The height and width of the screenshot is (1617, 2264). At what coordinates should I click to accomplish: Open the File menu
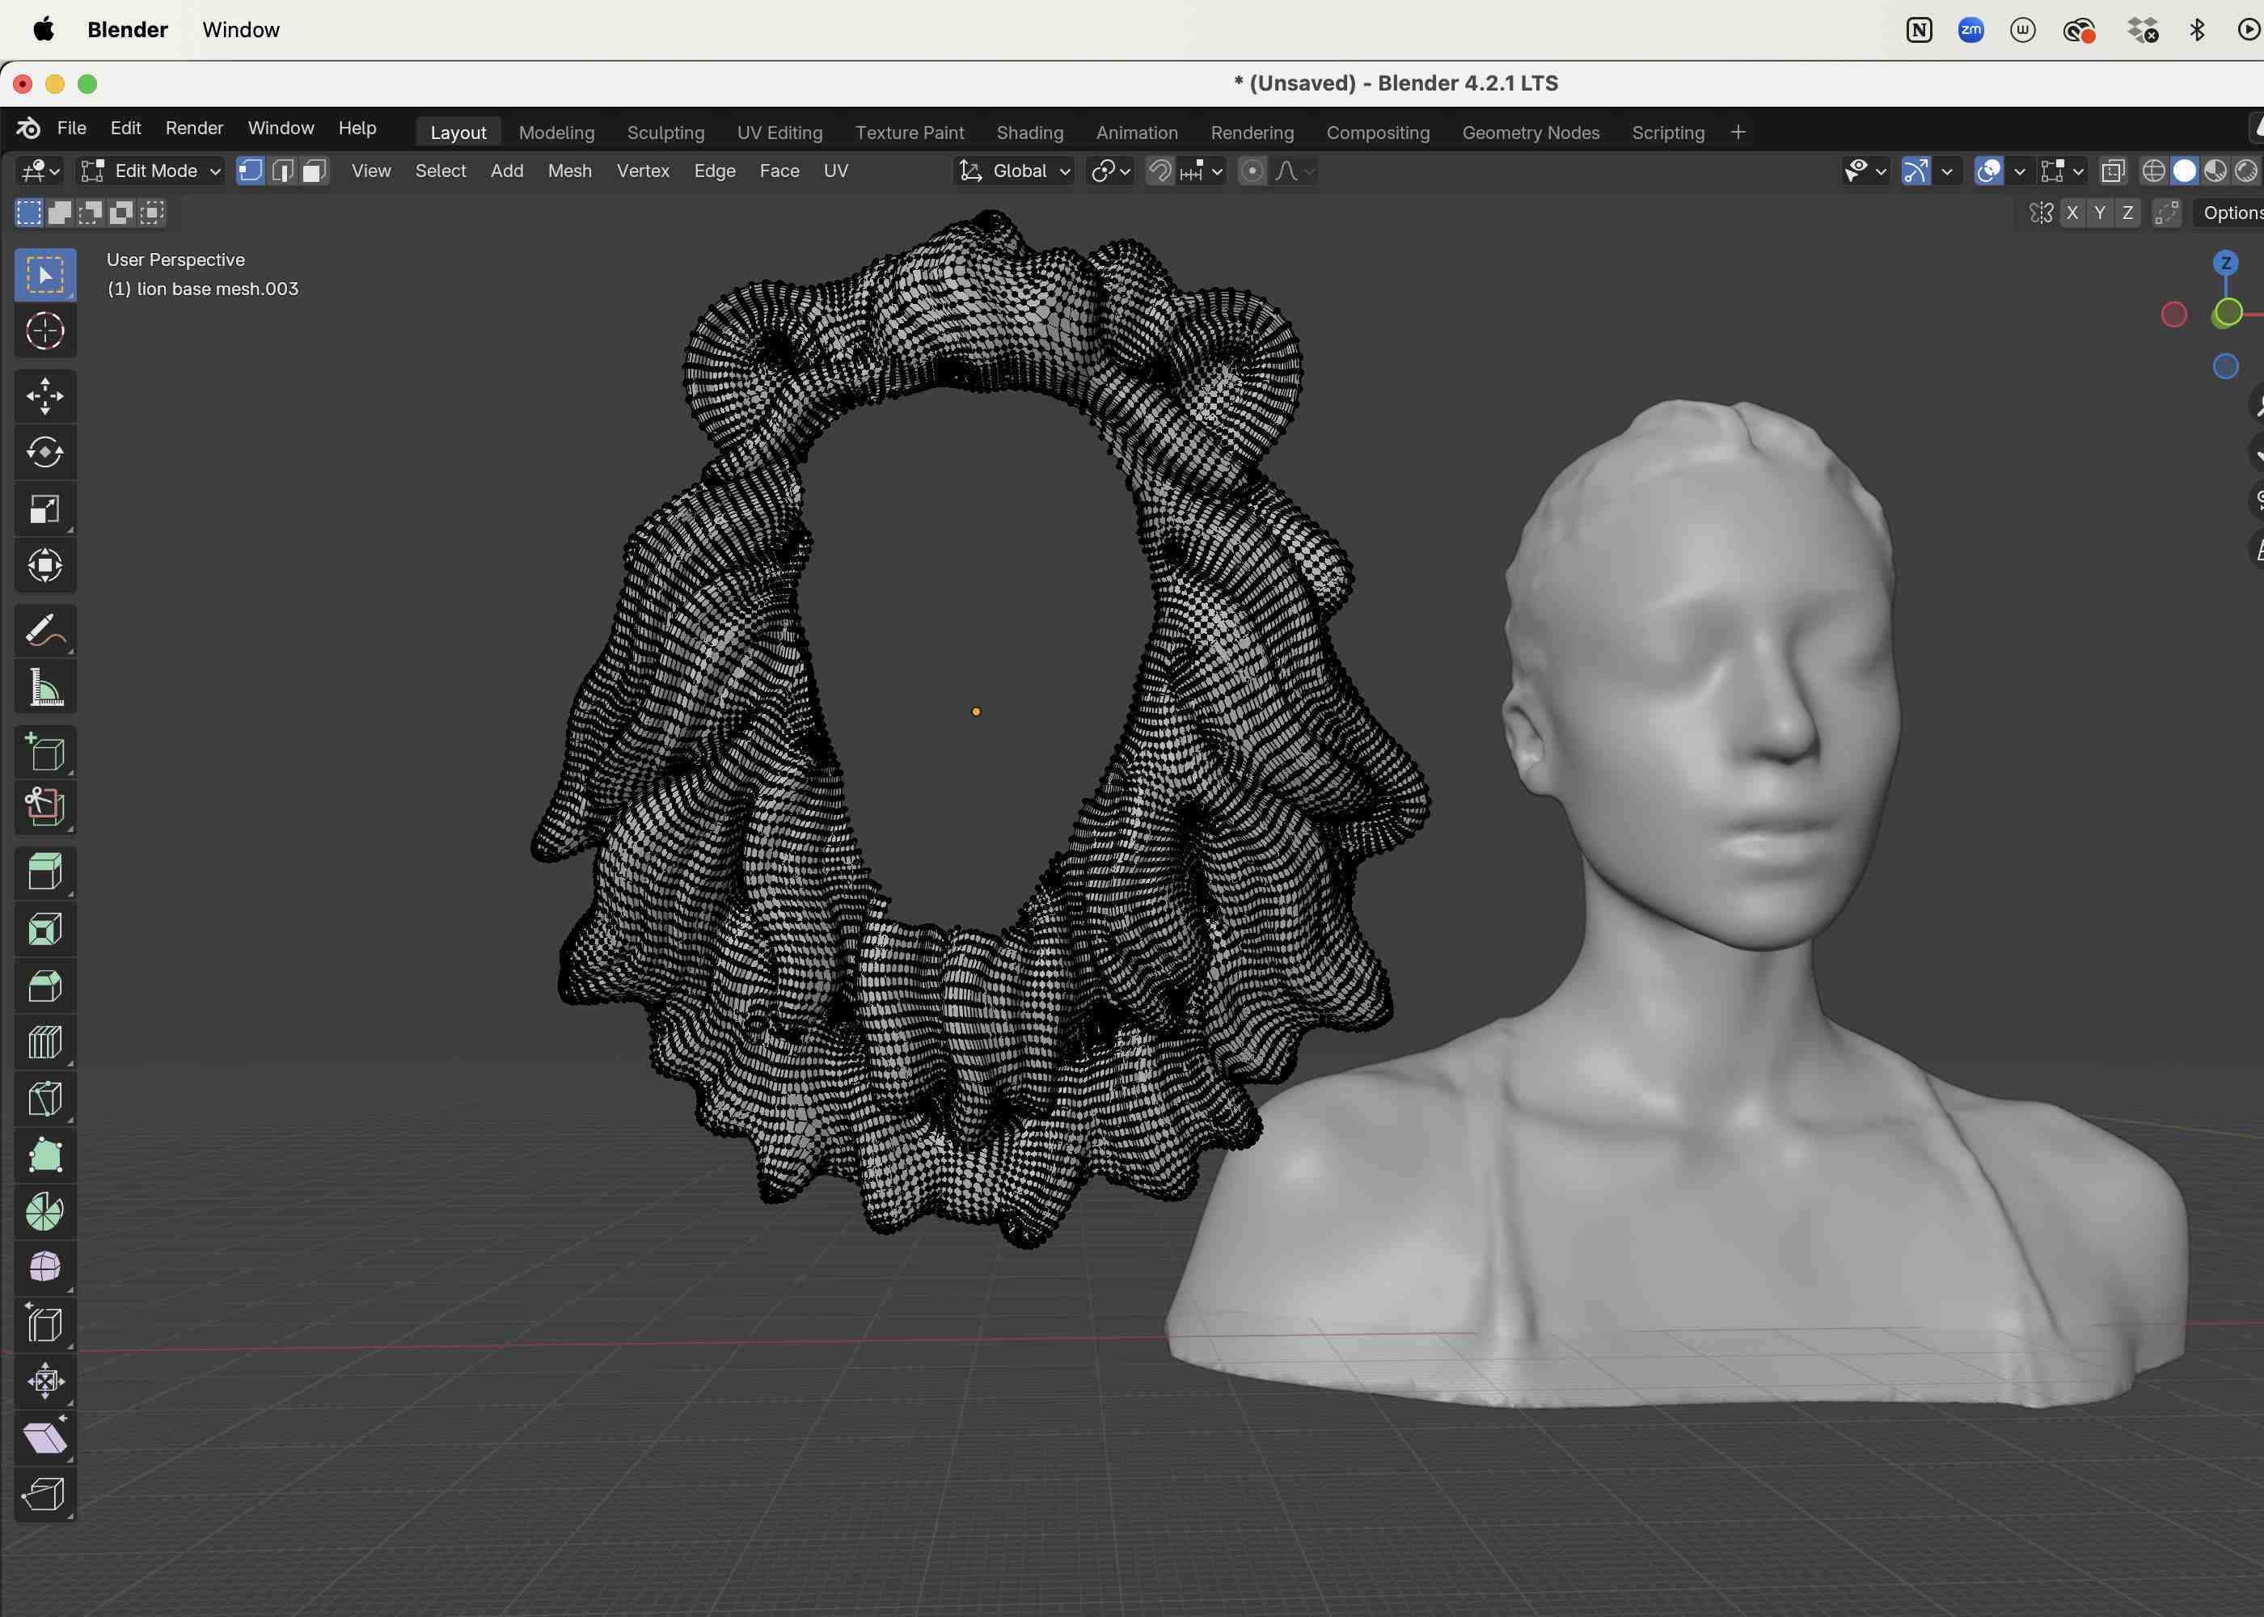coord(72,129)
